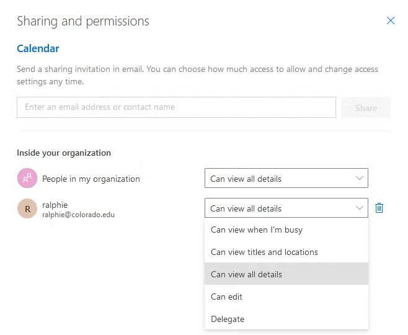Screen dimensions: 408x335
Task: Close the Sharing and permissions dialog
Action: point(391,20)
